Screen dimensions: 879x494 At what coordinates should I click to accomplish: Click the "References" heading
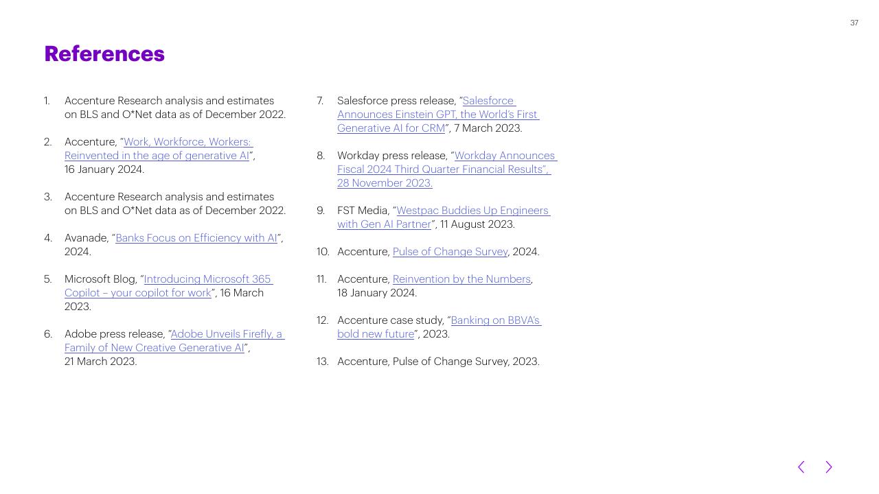click(x=104, y=54)
